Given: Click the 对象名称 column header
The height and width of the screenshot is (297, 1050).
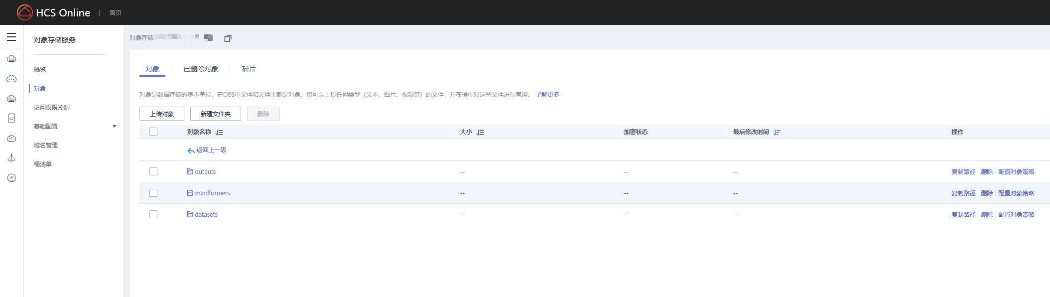Looking at the screenshot, I should pos(199,132).
